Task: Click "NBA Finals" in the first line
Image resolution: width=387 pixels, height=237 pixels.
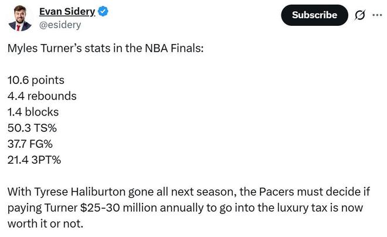Action: pyautogui.click(x=173, y=48)
